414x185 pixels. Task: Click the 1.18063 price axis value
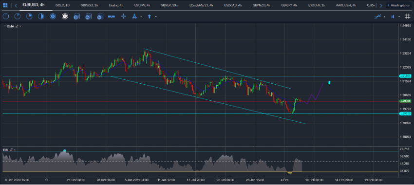[x=405, y=137]
